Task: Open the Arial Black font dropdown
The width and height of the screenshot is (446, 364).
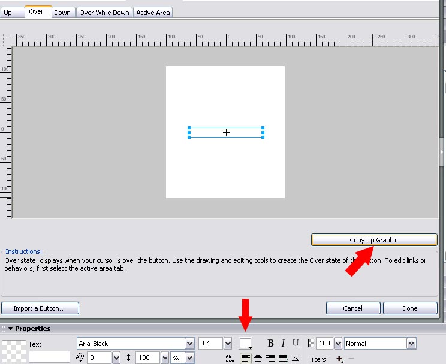Action: pos(190,344)
